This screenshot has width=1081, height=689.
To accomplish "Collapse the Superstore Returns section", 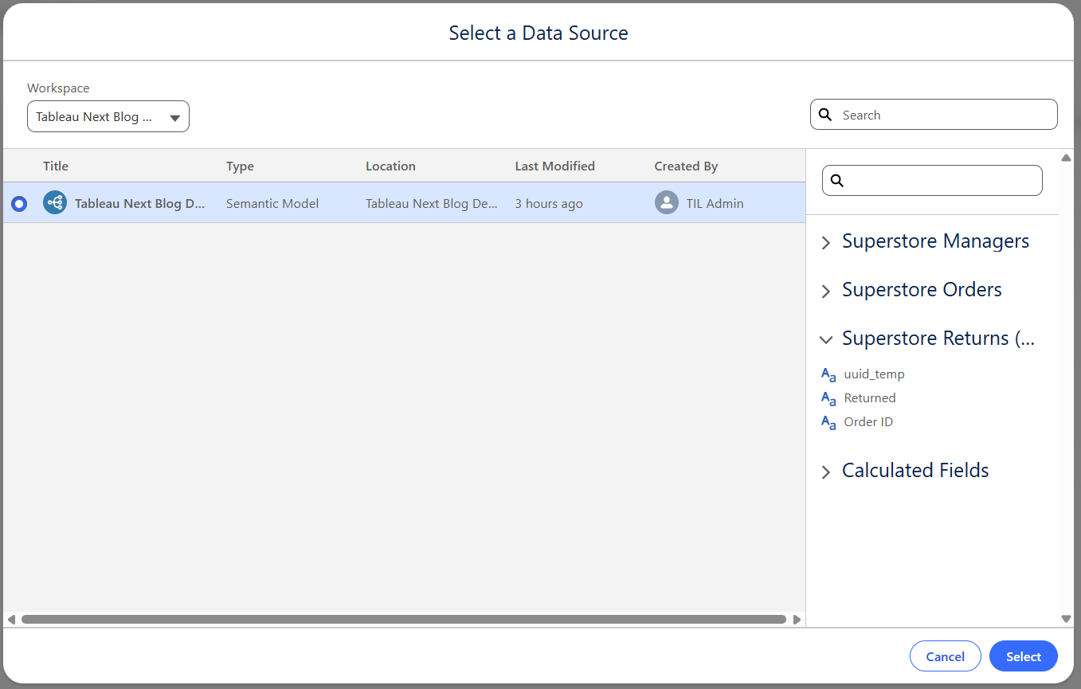I will (x=826, y=339).
